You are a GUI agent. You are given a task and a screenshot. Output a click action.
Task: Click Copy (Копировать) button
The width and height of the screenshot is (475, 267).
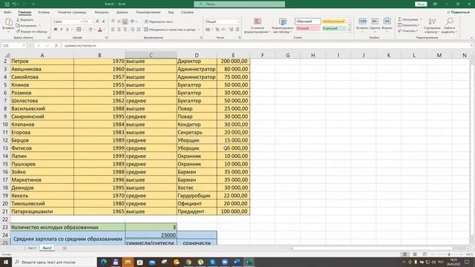point(27,25)
